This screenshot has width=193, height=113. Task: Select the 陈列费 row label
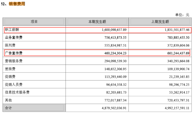click(10, 45)
